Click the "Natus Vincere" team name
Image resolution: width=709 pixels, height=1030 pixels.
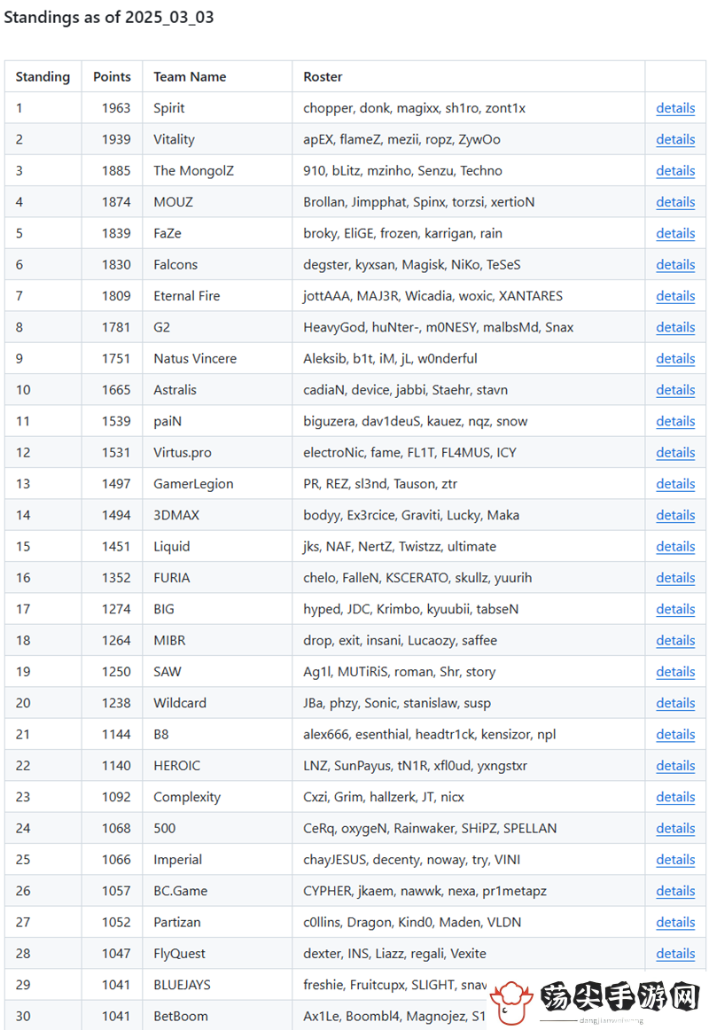pyautogui.click(x=195, y=359)
